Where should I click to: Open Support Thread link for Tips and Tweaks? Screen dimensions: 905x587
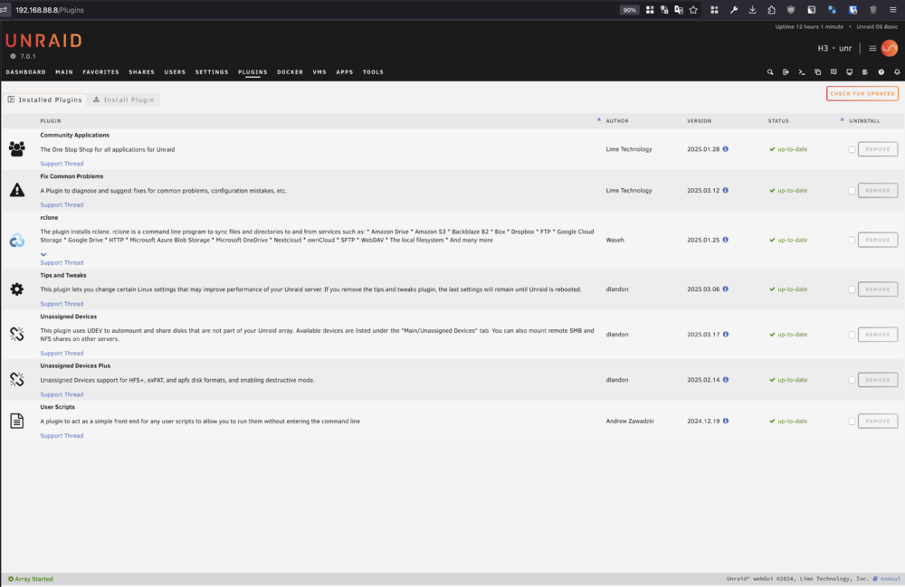(x=62, y=304)
